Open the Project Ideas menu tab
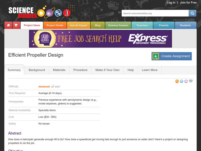The width and height of the screenshot is (201, 151). coord(32,25)
